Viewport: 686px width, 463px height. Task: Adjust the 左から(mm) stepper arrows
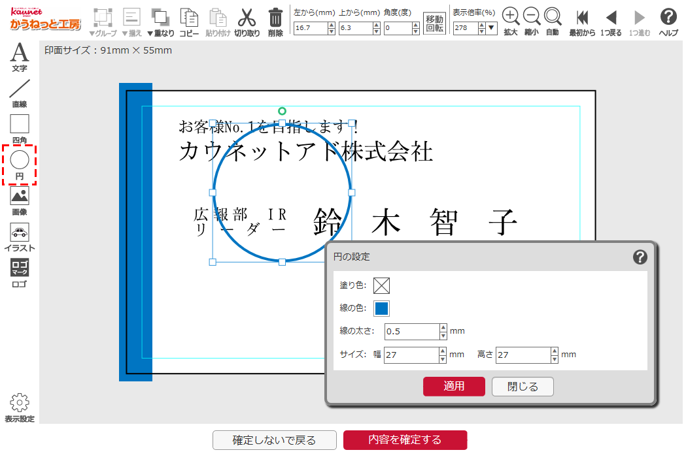[x=332, y=28]
